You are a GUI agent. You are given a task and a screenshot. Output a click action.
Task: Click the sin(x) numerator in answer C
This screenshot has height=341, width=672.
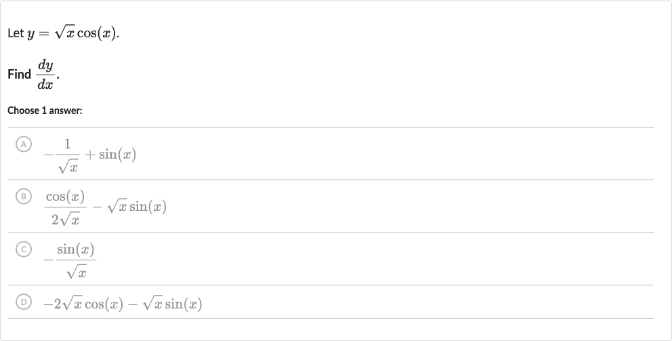pos(76,249)
